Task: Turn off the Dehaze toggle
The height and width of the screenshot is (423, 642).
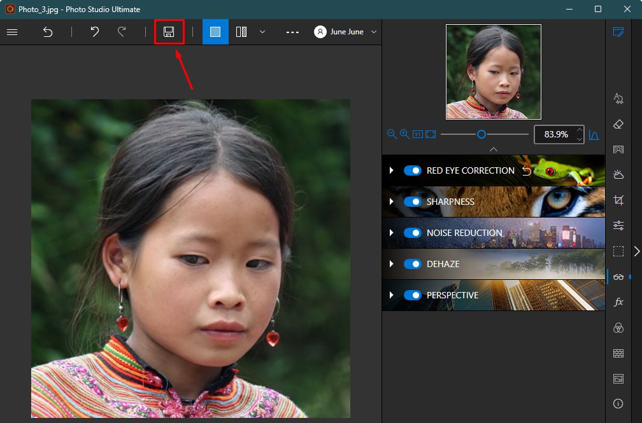Action: (x=412, y=264)
